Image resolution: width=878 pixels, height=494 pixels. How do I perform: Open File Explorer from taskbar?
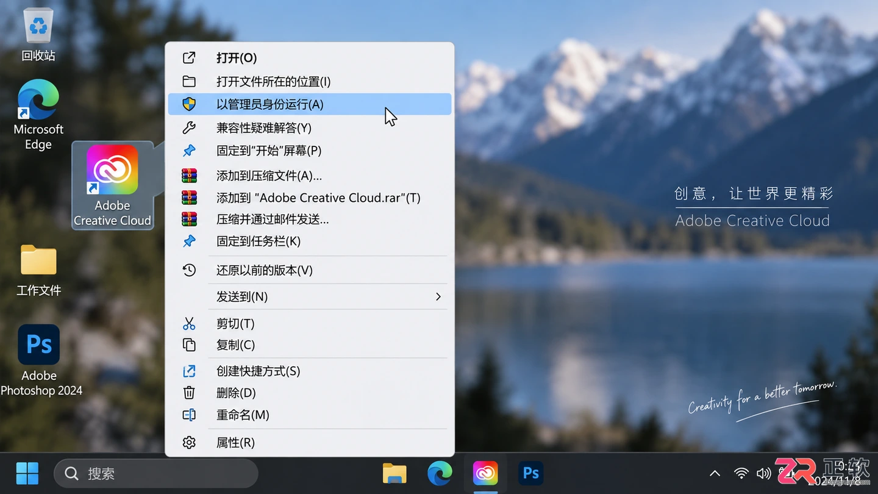tap(394, 473)
